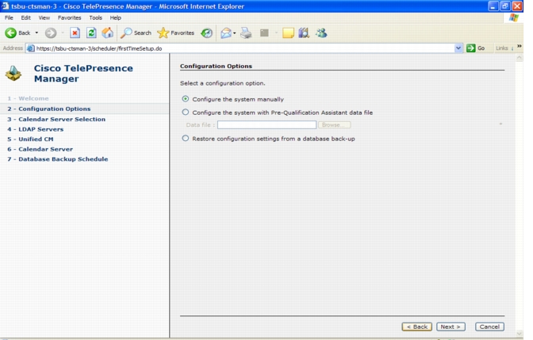This screenshot has height=340, width=533.
Task: Click the yellow Discuss note icon
Action: click(288, 33)
